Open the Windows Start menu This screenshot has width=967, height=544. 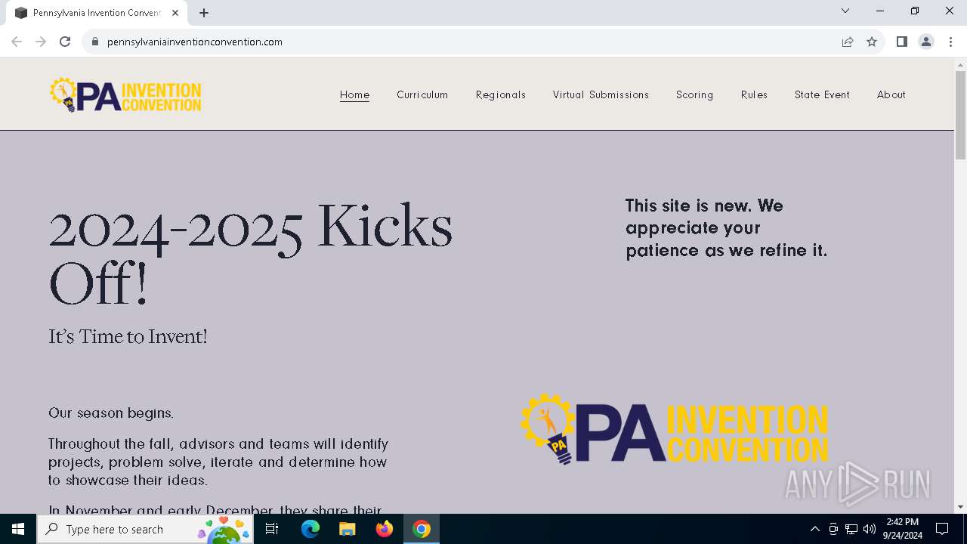click(18, 529)
